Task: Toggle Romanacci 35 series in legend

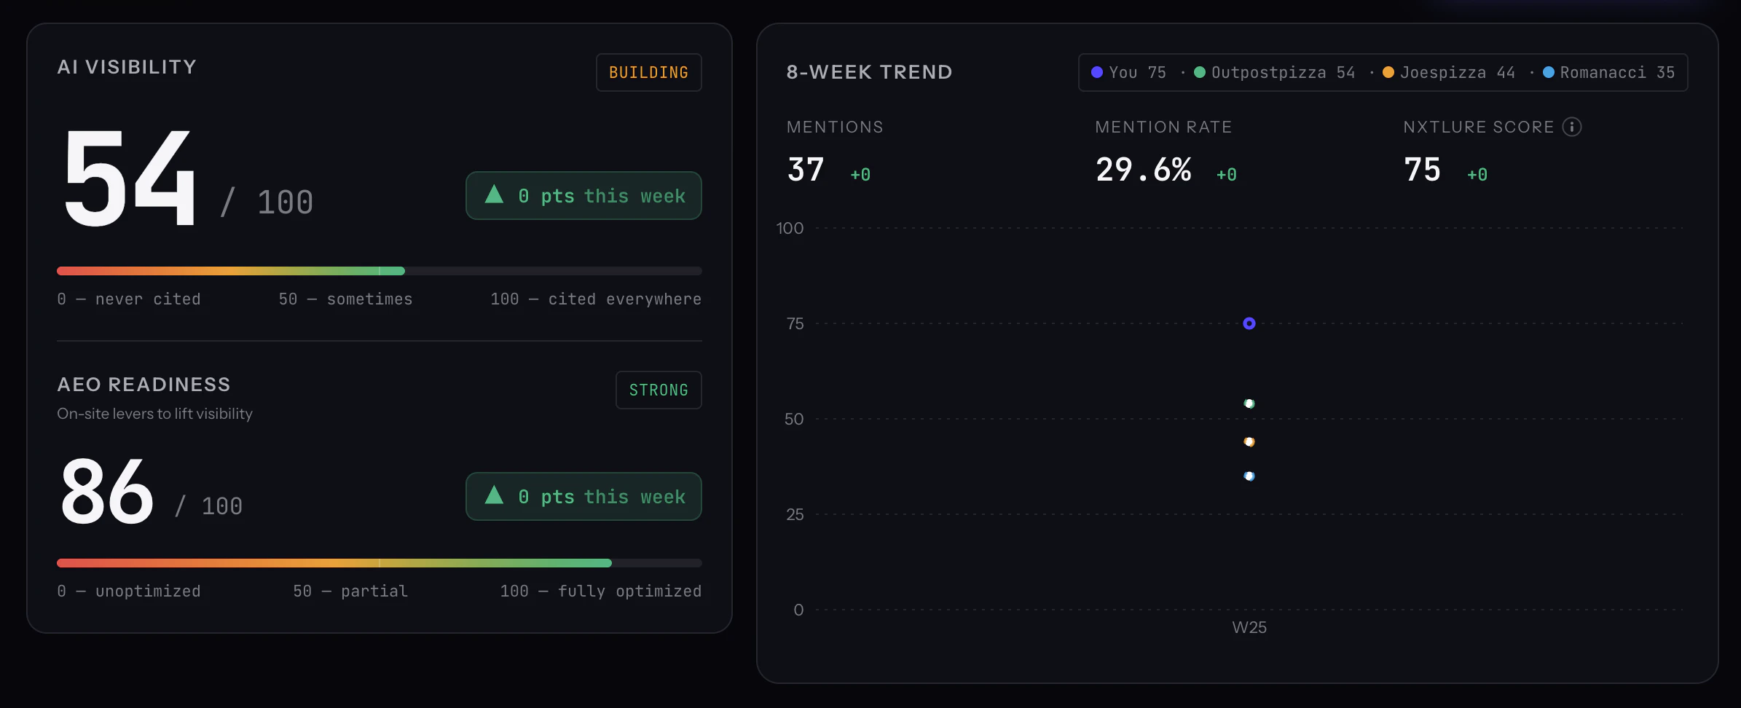Action: pyautogui.click(x=1609, y=72)
